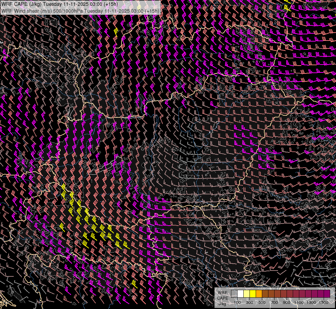Select the orange swatch in the CAPE legend
Image resolution: width=336 pixels, height=309 pixels.
click(x=259, y=294)
